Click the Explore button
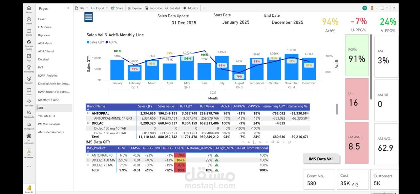The height and width of the screenshot is (194, 420). 135,8
